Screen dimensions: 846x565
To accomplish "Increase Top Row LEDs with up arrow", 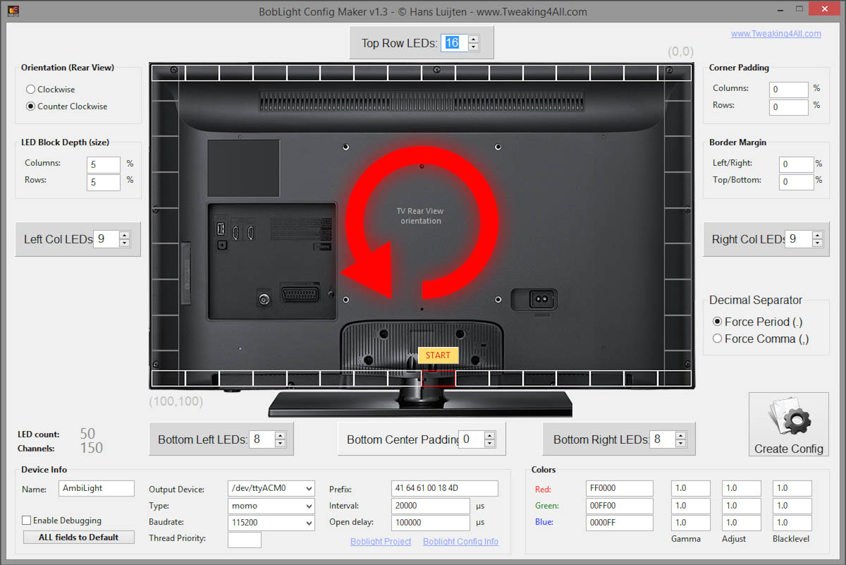I will pos(473,40).
